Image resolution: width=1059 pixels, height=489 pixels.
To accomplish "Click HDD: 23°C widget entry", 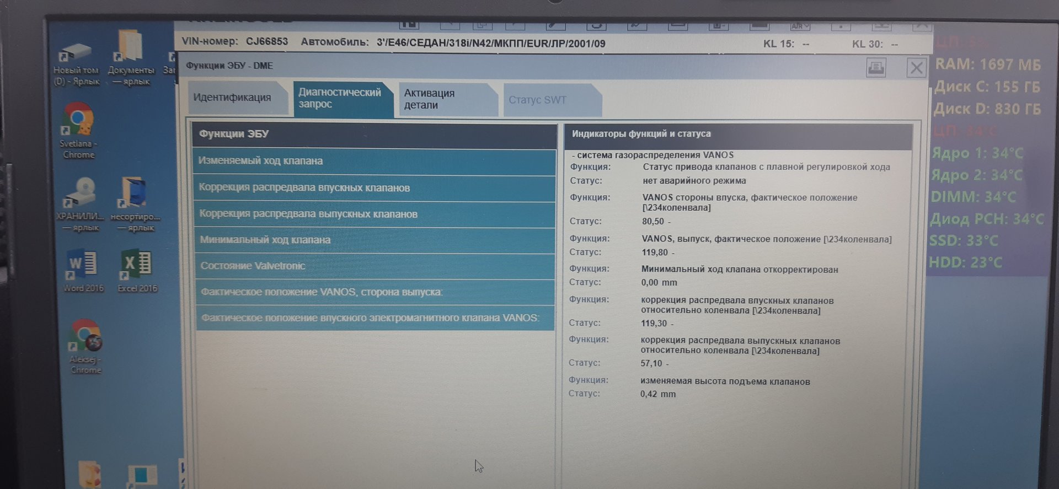I will coord(965,262).
